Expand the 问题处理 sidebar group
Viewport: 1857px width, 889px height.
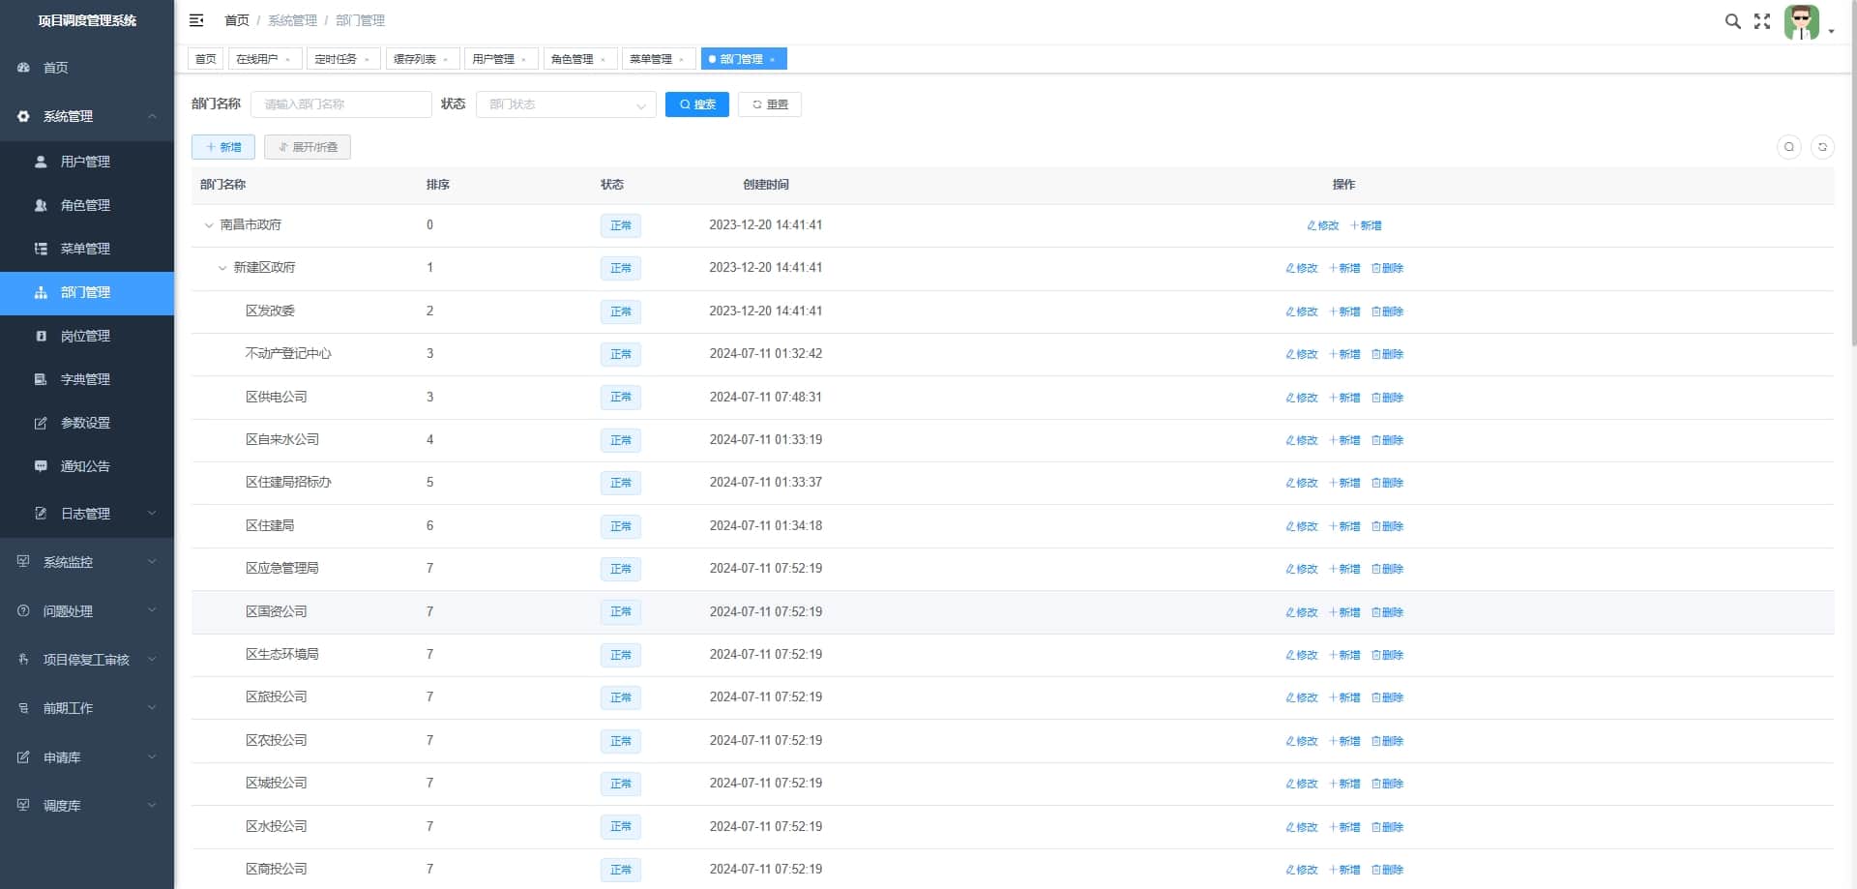[x=87, y=611]
